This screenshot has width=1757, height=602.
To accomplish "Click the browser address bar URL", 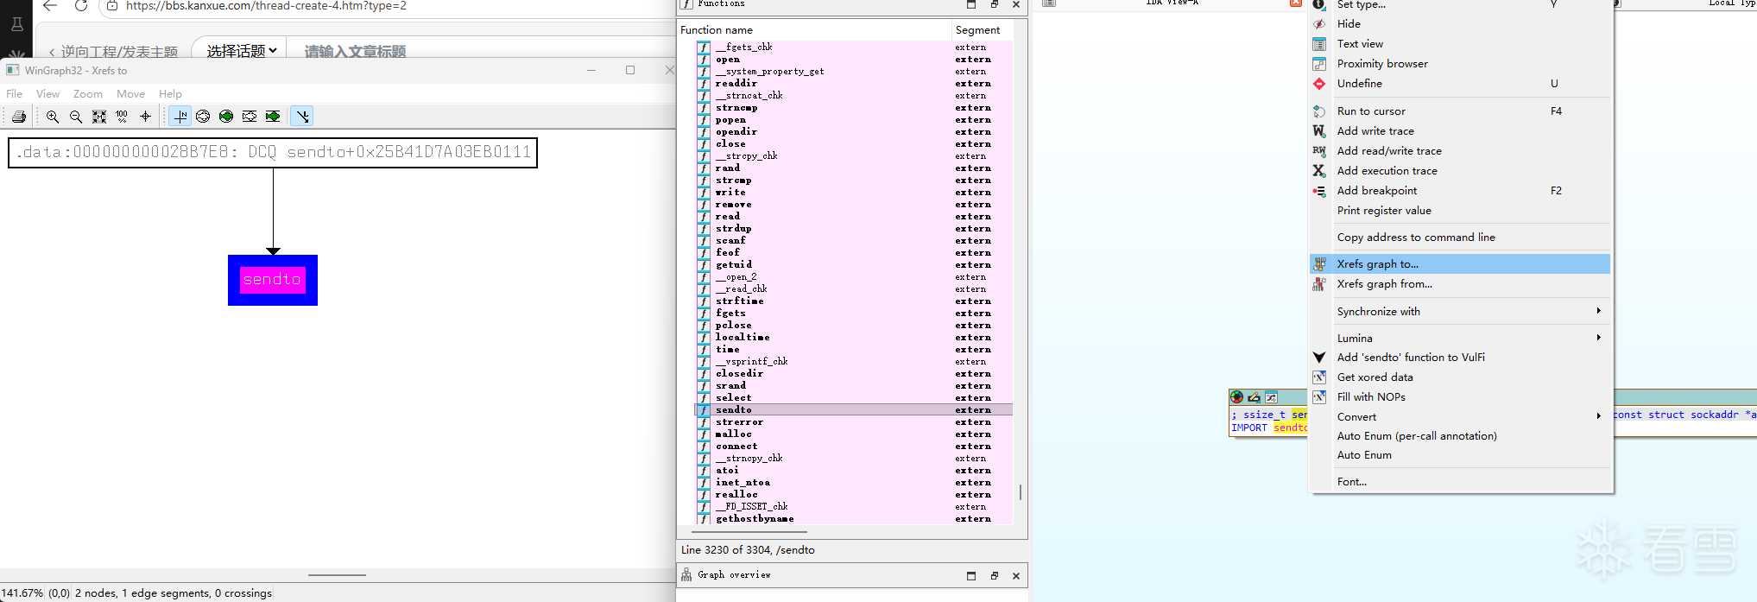I will 266,6.
